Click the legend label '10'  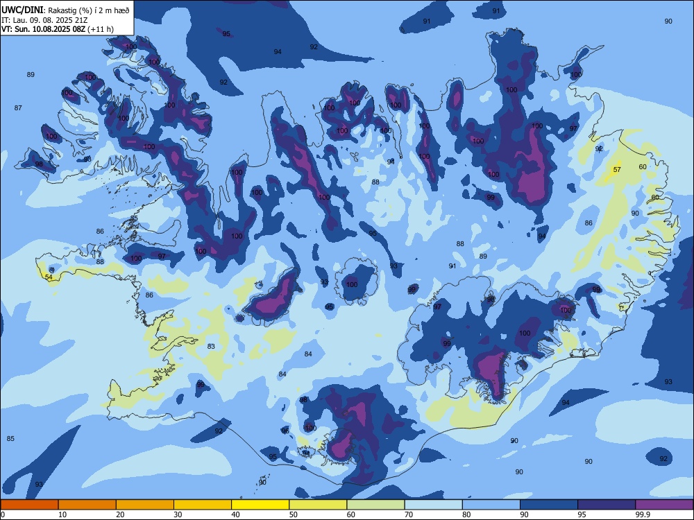(x=62, y=514)
